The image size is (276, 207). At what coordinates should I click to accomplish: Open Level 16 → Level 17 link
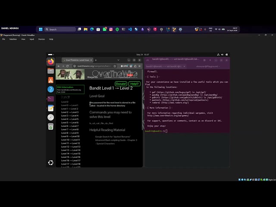(71, 160)
